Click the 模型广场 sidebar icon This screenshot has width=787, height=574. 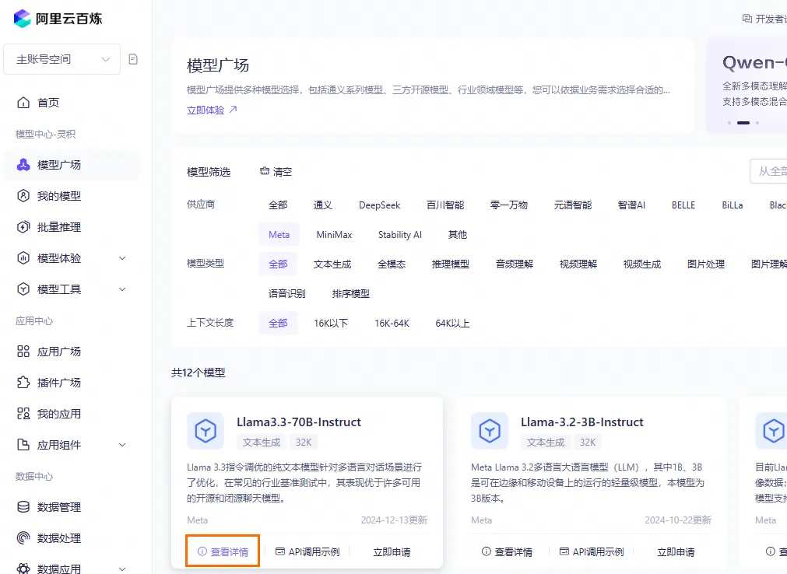pos(23,165)
